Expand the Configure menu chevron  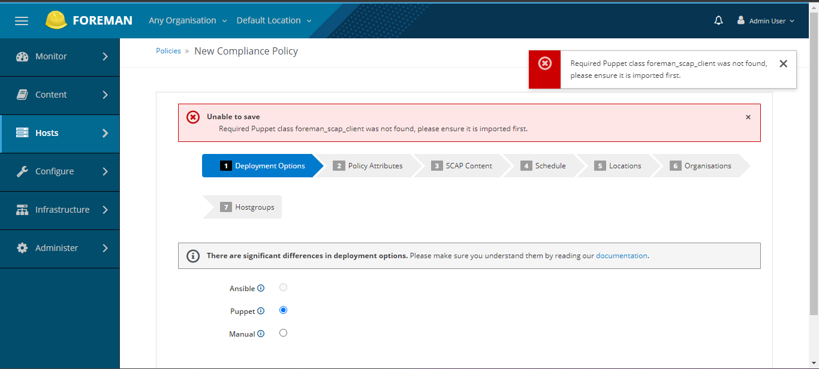pos(105,171)
